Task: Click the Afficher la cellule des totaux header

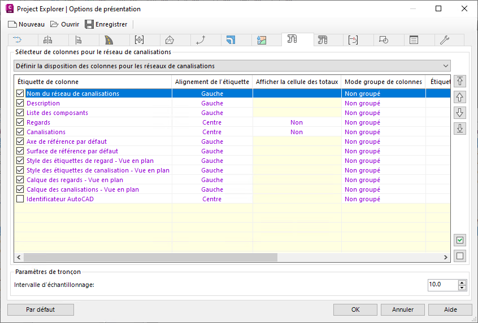Action: coord(297,82)
